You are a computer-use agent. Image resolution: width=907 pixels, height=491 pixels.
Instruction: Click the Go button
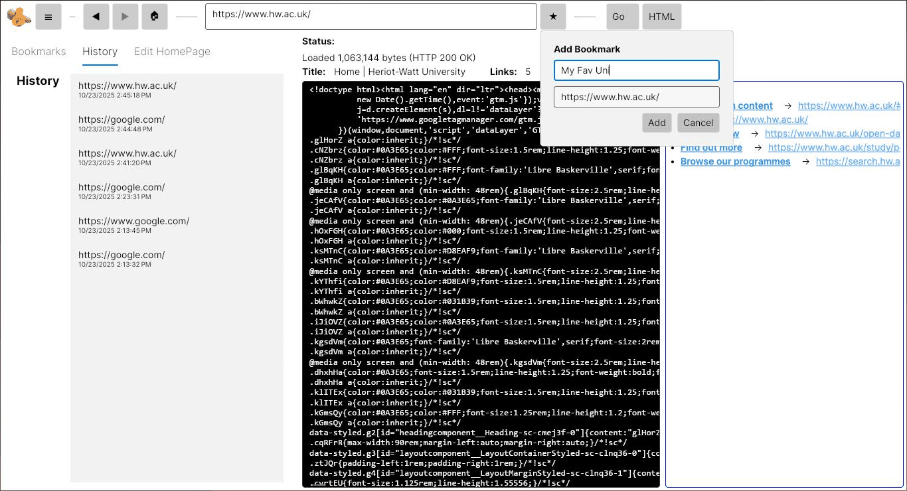[623, 17]
